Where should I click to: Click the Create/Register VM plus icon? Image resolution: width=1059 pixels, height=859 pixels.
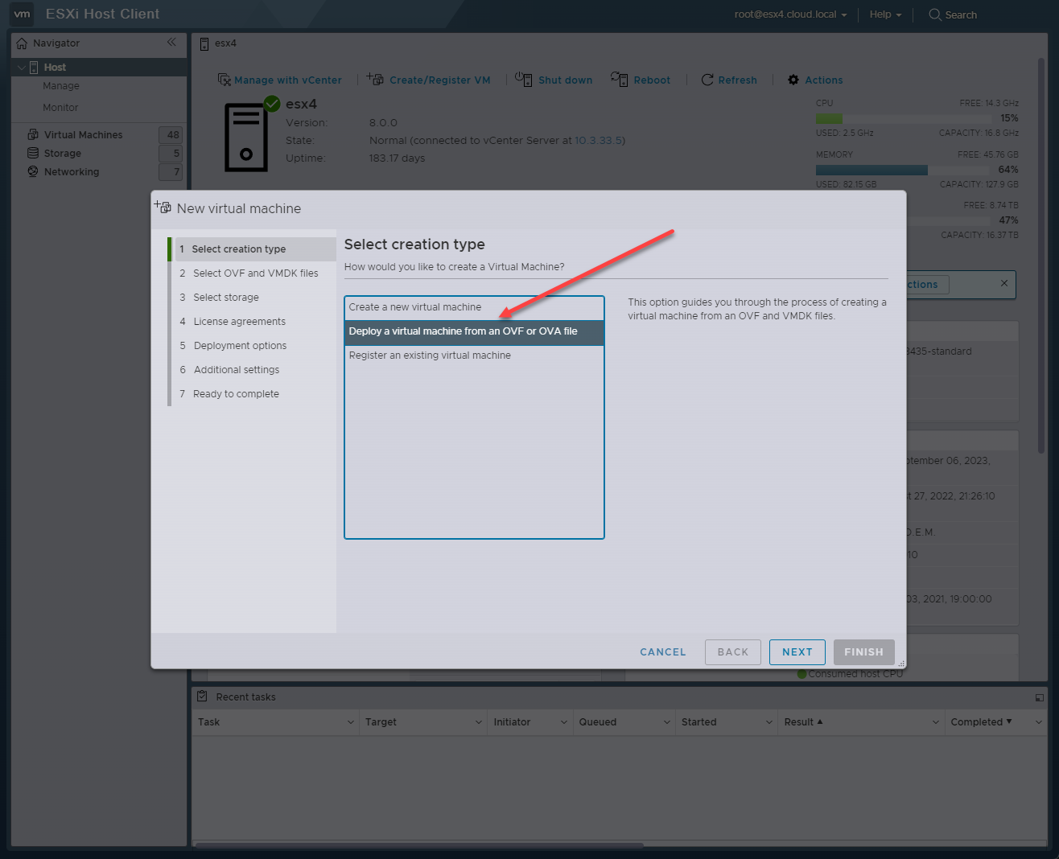[x=375, y=79]
